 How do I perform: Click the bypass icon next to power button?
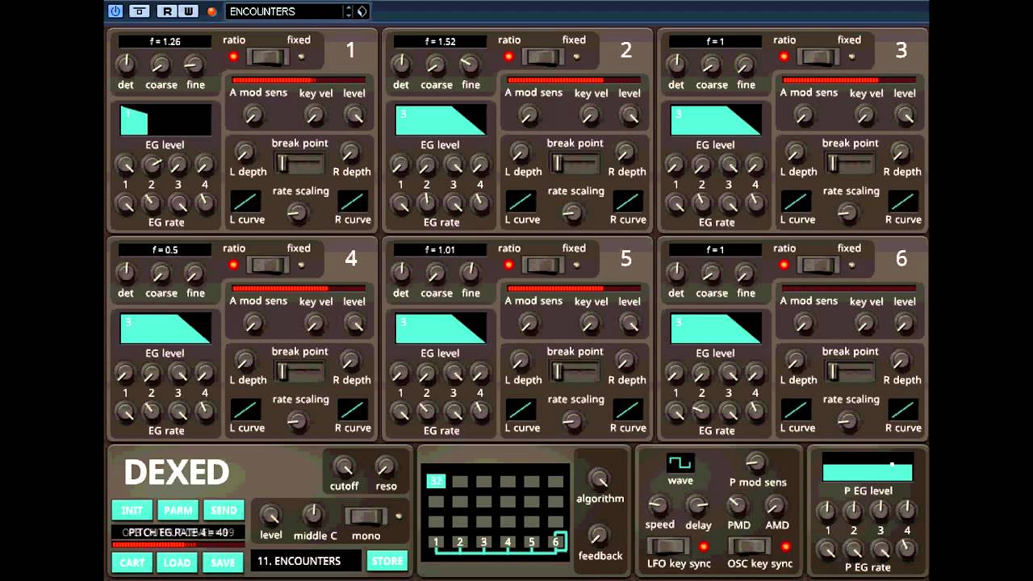(x=140, y=11)
